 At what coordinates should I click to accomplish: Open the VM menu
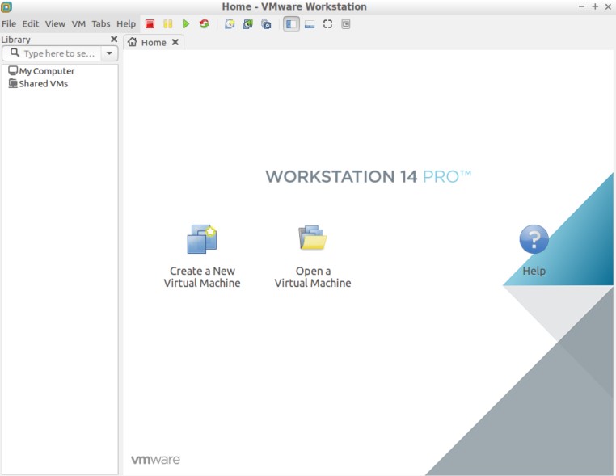(78, 24)
